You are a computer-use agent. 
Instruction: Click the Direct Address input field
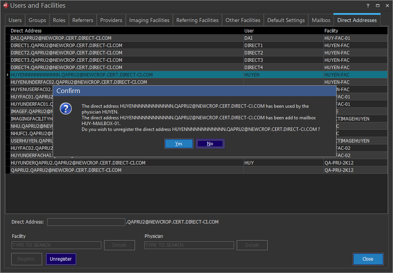(x=86, y=222)
